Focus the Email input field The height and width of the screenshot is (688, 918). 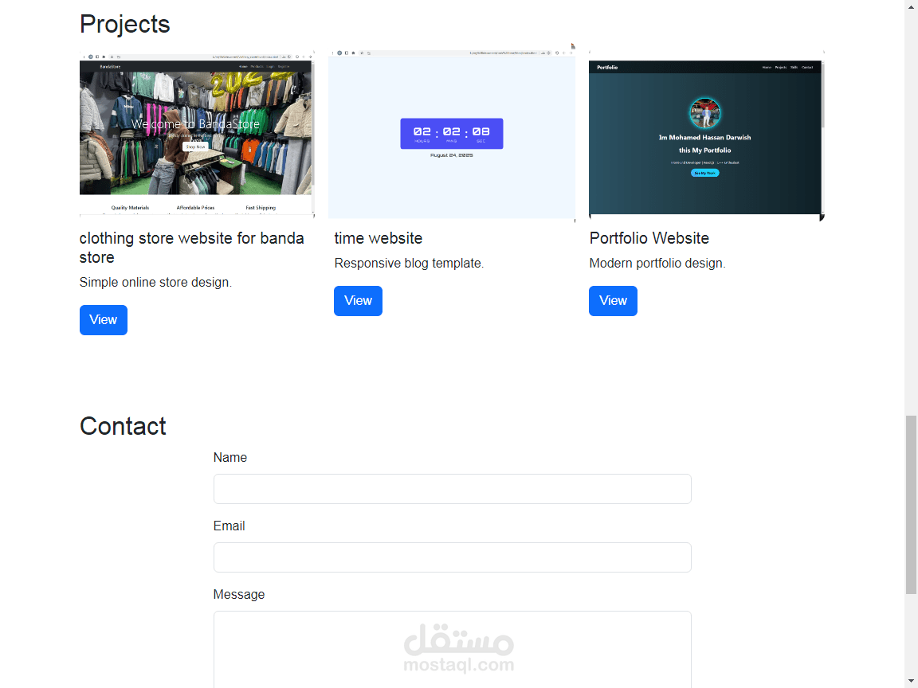(453, 557)
